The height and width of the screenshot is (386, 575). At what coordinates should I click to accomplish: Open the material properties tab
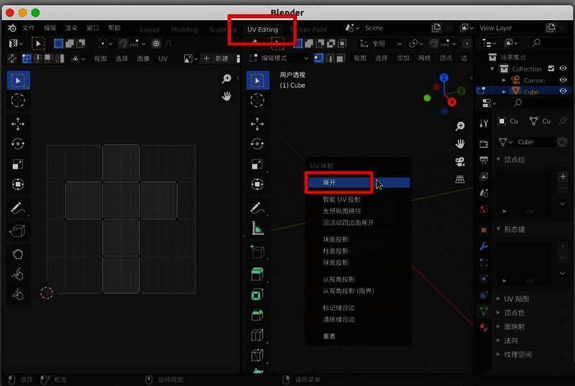(x=484, y=327)
